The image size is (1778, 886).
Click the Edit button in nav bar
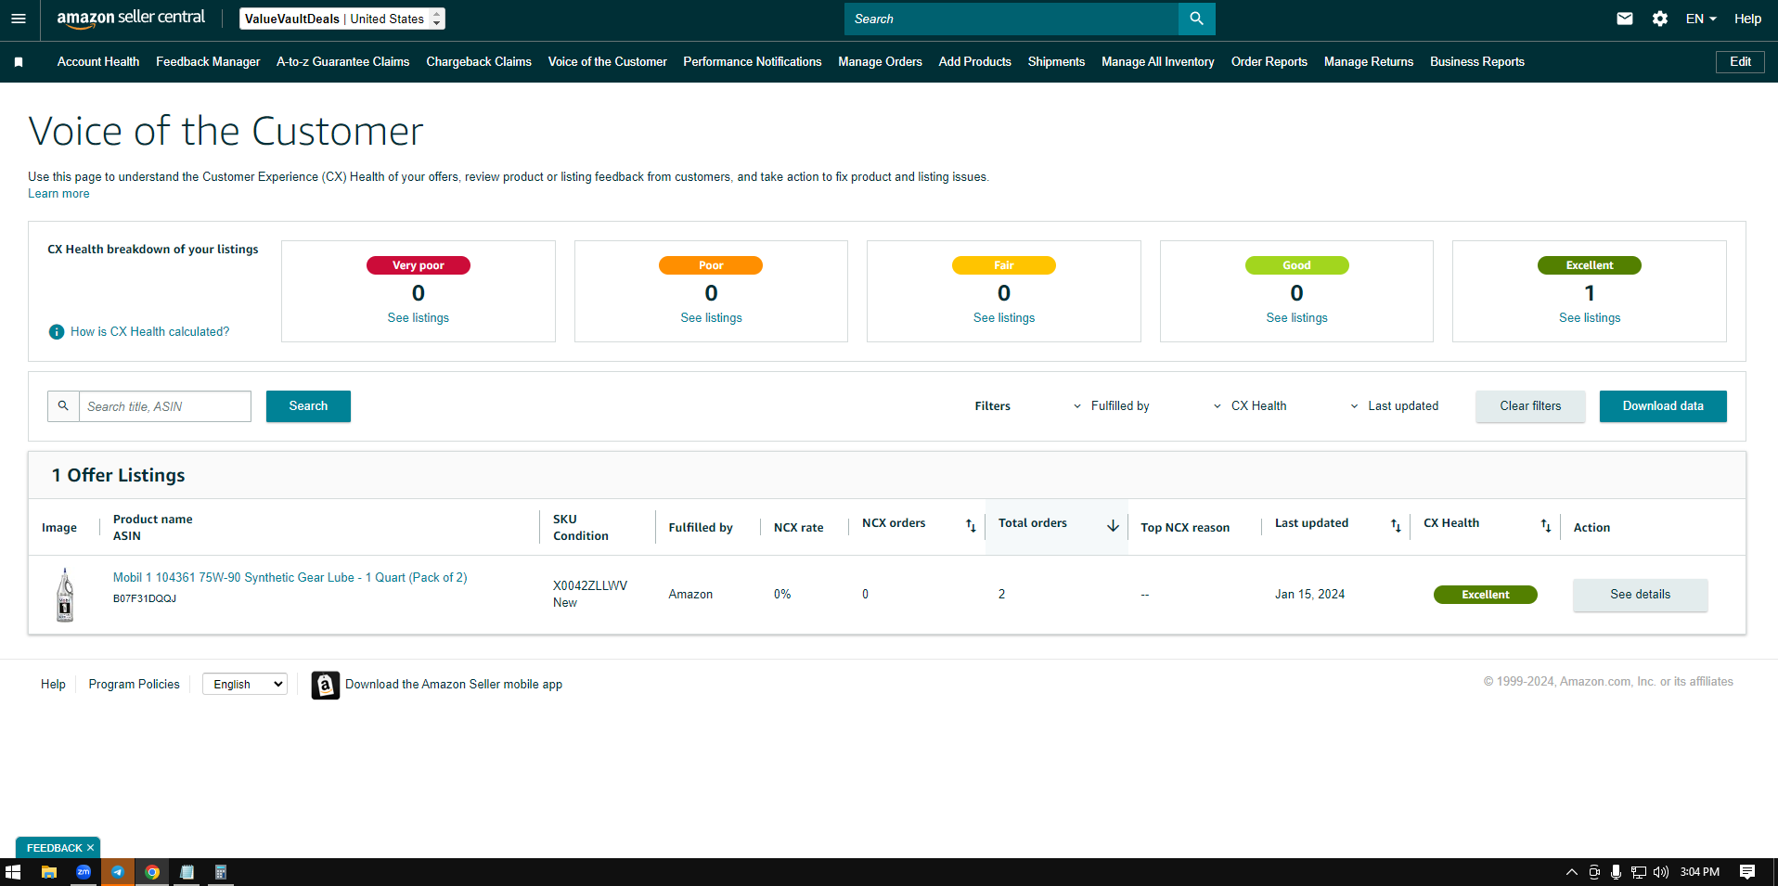pos(1740,62)
